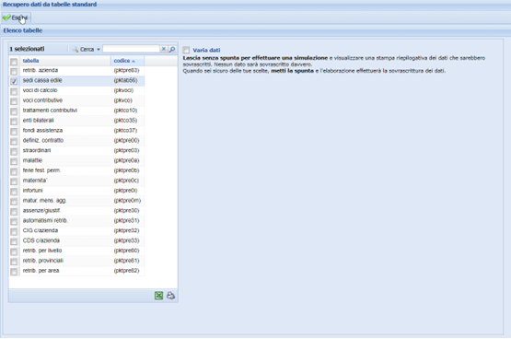Check the retrib. provinciali checkbox
The image size is (511, 339).
[x=14, y=262]
